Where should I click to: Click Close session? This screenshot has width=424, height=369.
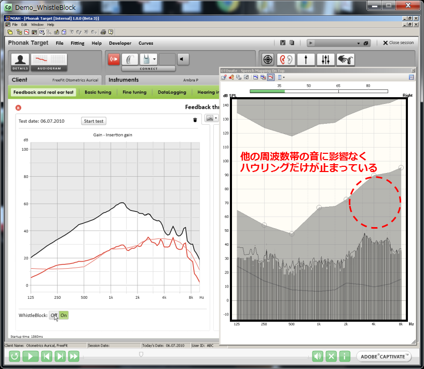click(398, 43)
